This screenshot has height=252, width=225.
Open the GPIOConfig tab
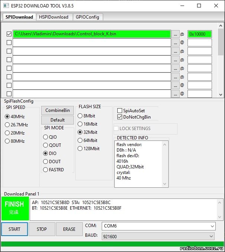point(87,17)
